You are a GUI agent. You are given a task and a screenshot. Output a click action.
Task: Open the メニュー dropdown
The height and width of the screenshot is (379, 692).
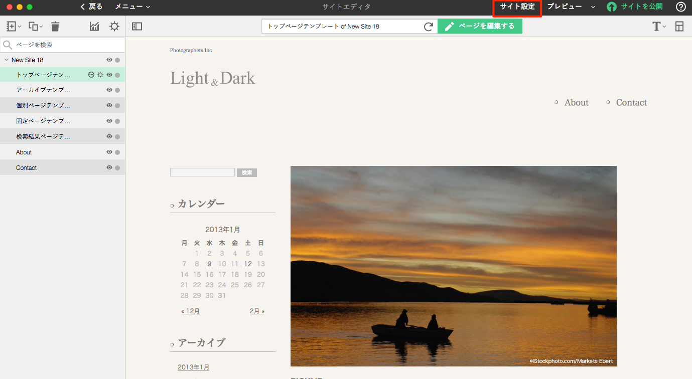132,7
